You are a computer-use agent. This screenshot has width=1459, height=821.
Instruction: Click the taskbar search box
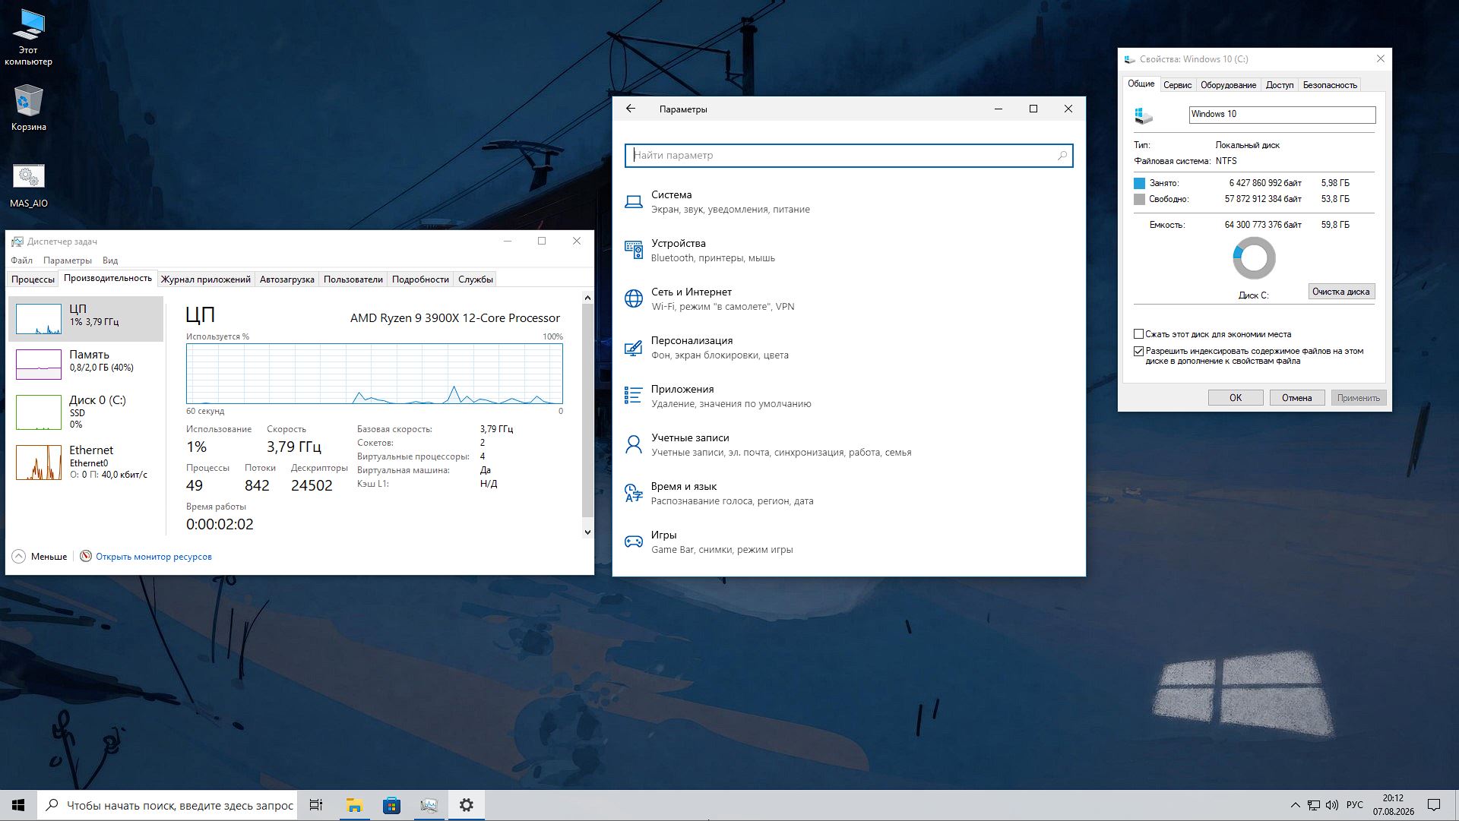(x=168, y=805)
